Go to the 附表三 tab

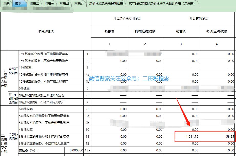point(49,3)
